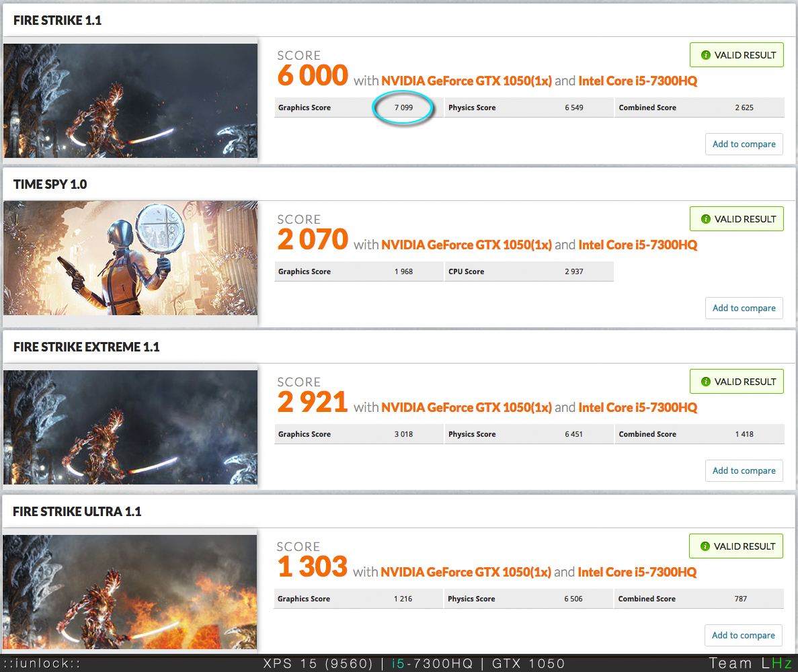Click Time Spy CPU score 2 937
The height and width of the screenshot is (672, 798).
pyautogui.click(x=574, y=271)
